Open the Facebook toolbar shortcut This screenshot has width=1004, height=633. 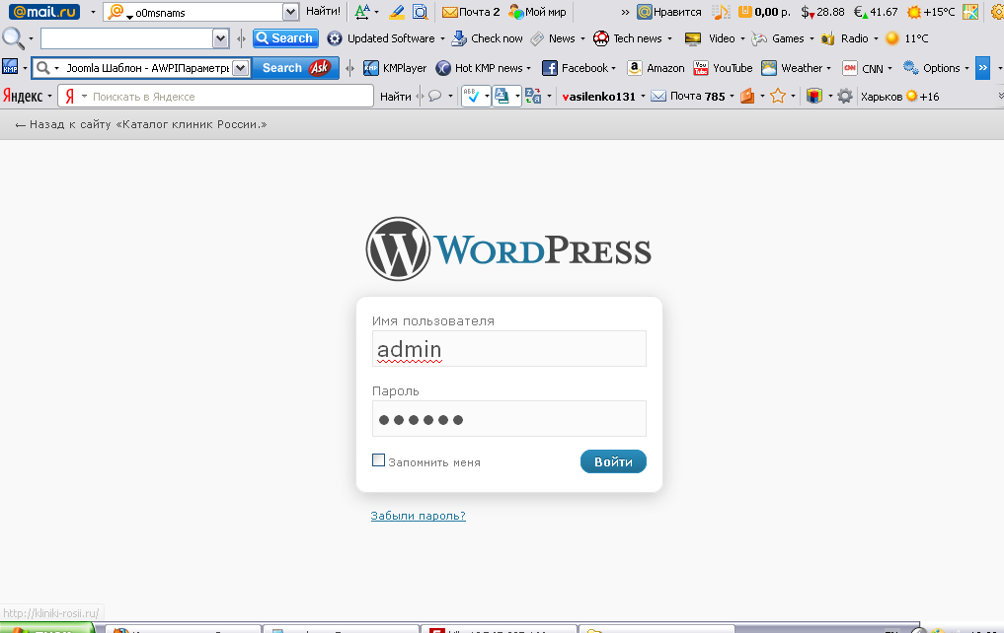(x=579, y=68)
